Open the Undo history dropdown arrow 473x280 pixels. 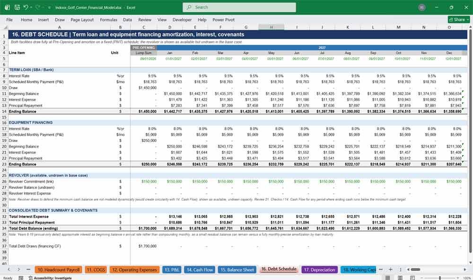pos(31,7)
